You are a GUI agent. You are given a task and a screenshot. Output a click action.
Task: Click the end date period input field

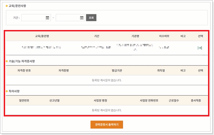70,18
